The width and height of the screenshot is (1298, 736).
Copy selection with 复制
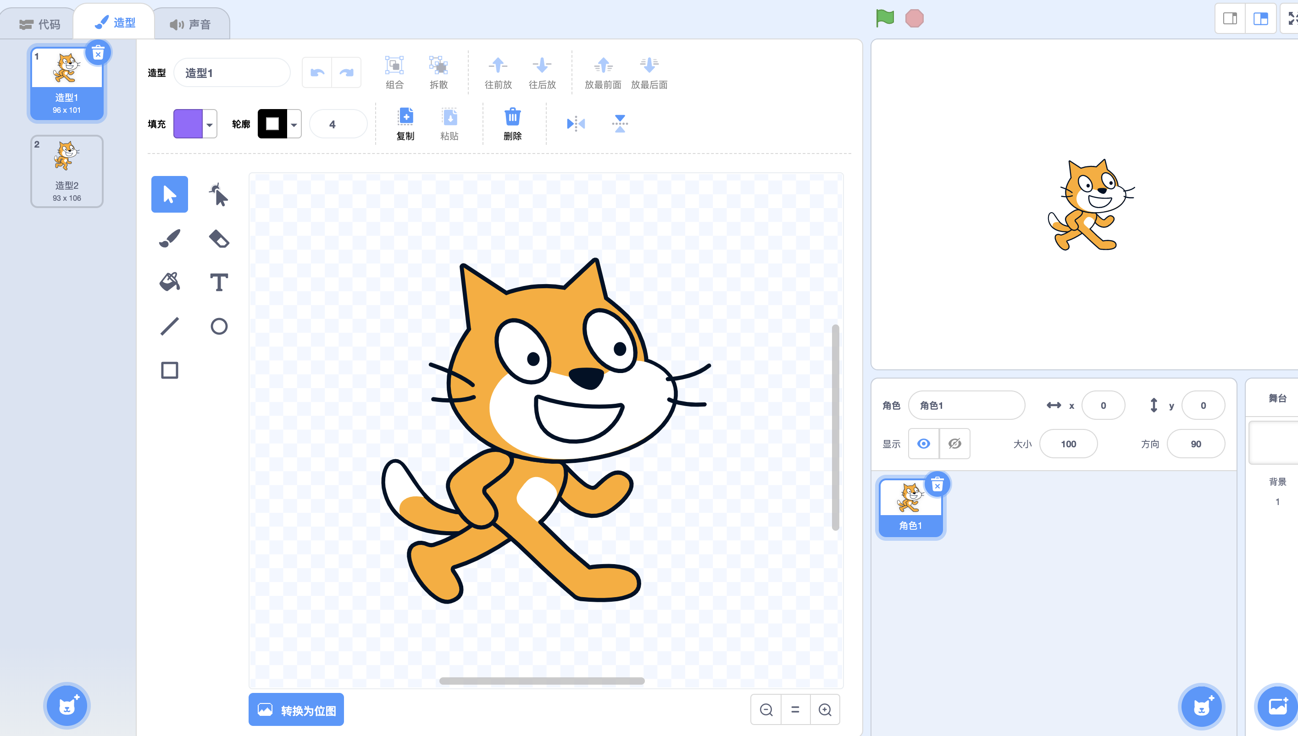click(x=406, y=124)
